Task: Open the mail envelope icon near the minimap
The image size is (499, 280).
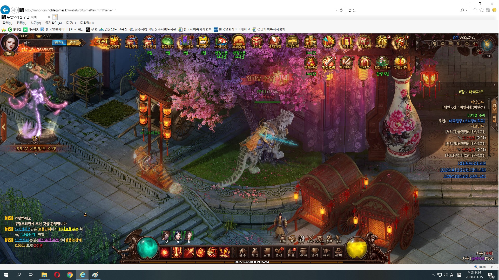Action: click(443, 43)
